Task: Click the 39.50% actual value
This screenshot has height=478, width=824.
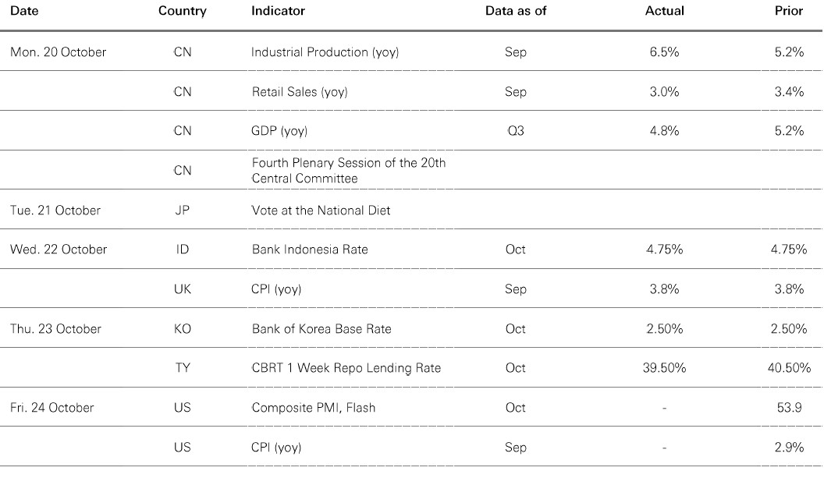Action: click(665, 368)
